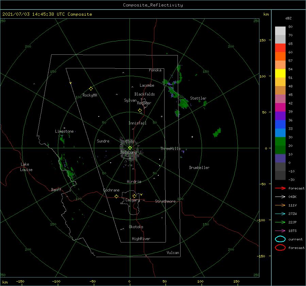Click the Limestone label

point(64,131)
